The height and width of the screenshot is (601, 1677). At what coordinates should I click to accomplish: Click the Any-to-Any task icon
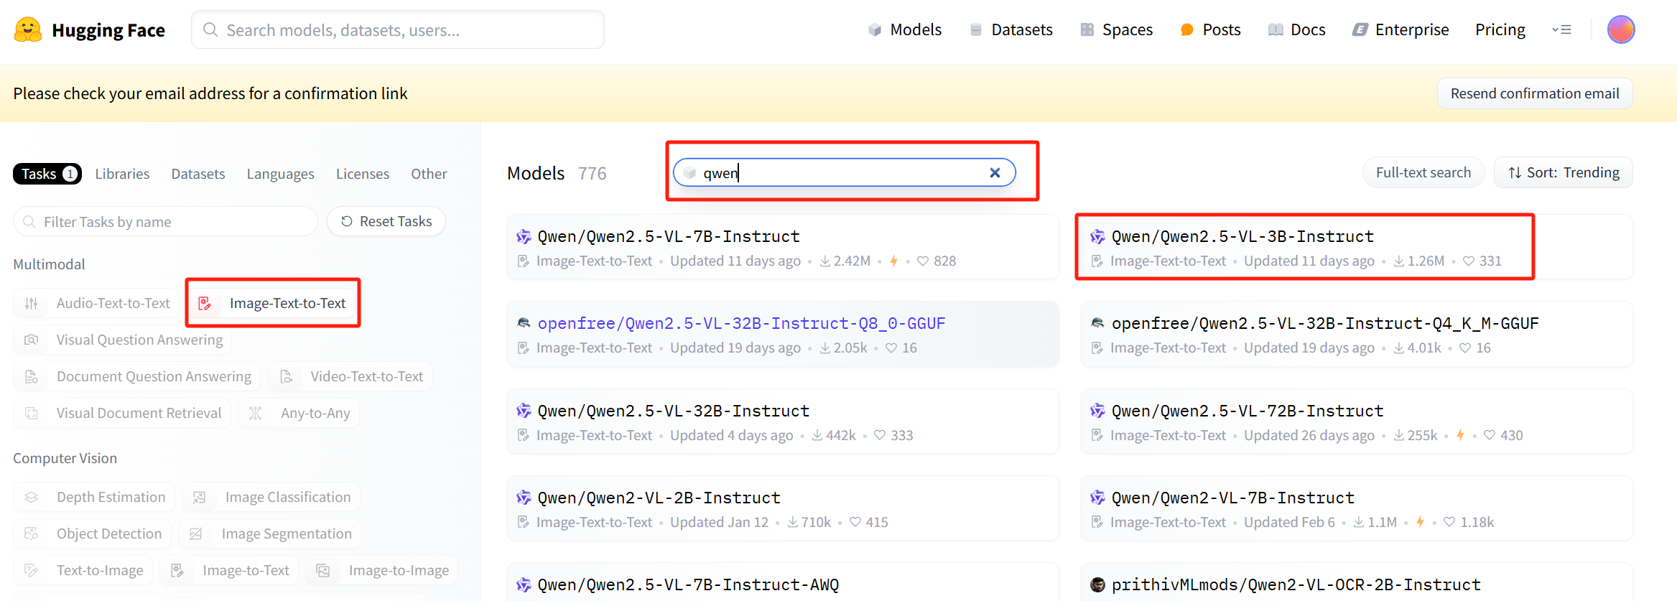click(x=256, y=413)
